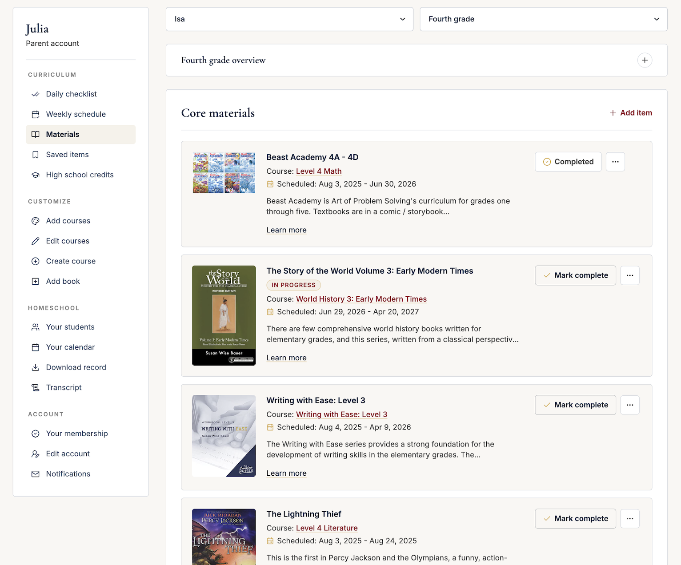This screenshot has width=681, height=565.
Task: Open the Fourth grade level dropdown
Action: pos(543,19)
